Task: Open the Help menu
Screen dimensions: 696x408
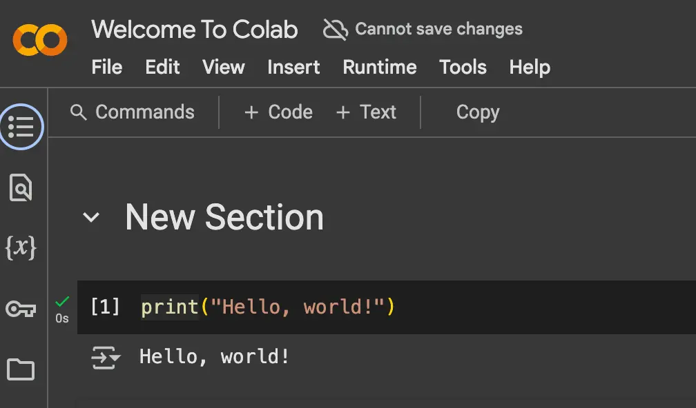Action: coord(530,68)
